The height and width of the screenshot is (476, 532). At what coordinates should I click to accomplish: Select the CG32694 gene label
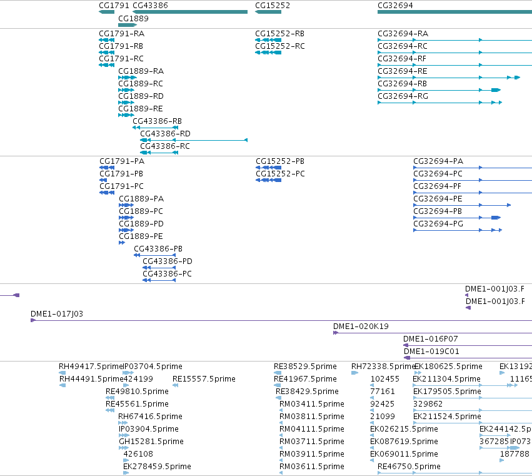395,6
